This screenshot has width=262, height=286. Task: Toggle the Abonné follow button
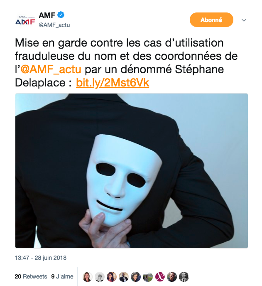pyautogui.click(x=211, y=20)
